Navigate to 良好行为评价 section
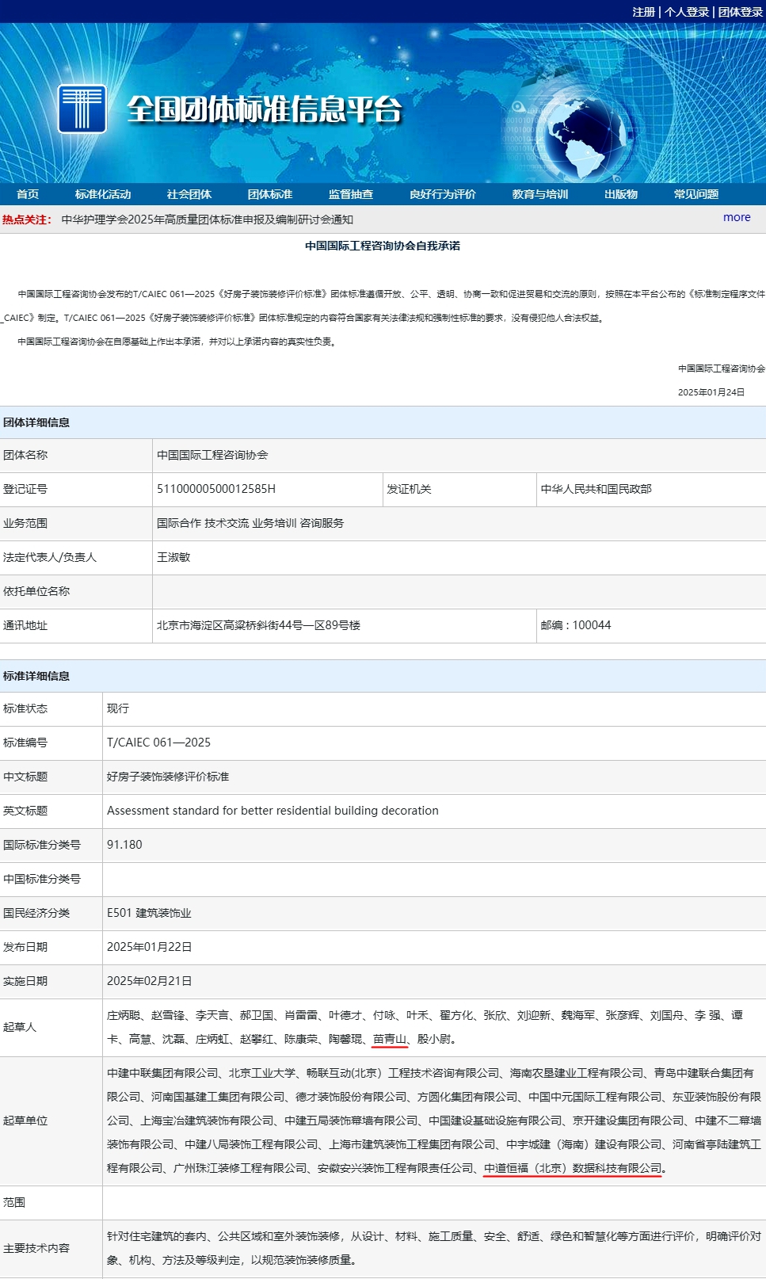 pyautogui.click(x=443, y=194)
